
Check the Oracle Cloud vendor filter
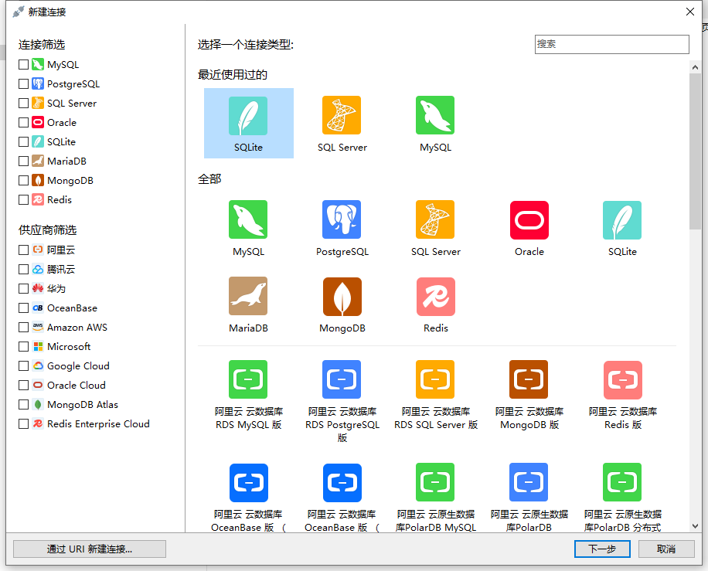point(23,385)
